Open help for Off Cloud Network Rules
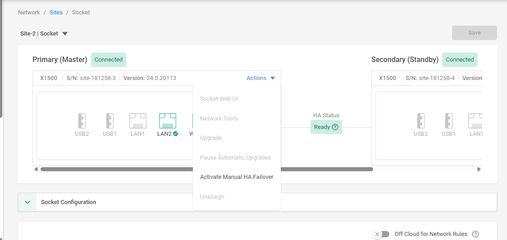 coord(475,234)
